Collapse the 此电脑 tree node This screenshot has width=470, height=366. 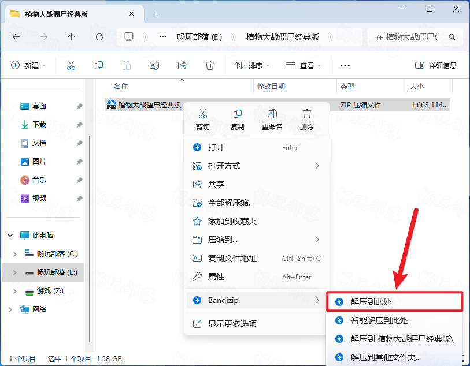point(10,235)
